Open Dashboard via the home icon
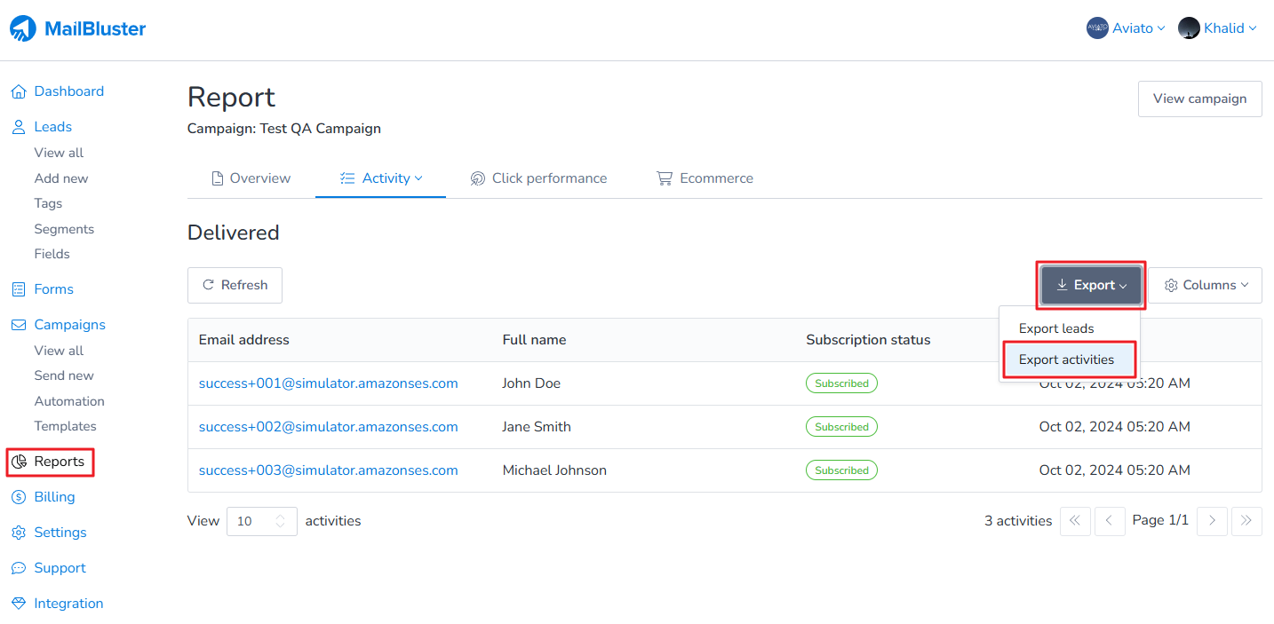 click(18, 91)
